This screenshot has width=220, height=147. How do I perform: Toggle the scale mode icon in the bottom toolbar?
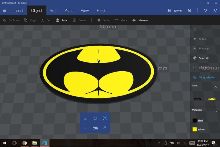click(105, 118)
